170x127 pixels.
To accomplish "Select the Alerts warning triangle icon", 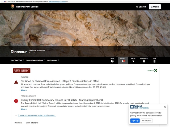I will (123, 61).
